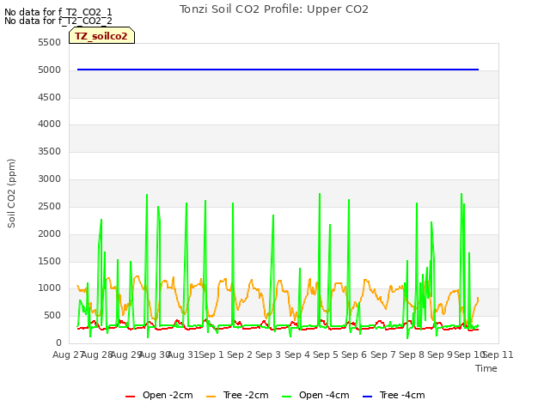Click the blue Tree -4cm legend swatch

point(367,397)
